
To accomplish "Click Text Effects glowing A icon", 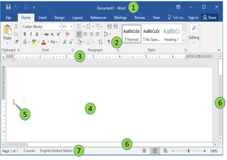I will coord(25,42).
